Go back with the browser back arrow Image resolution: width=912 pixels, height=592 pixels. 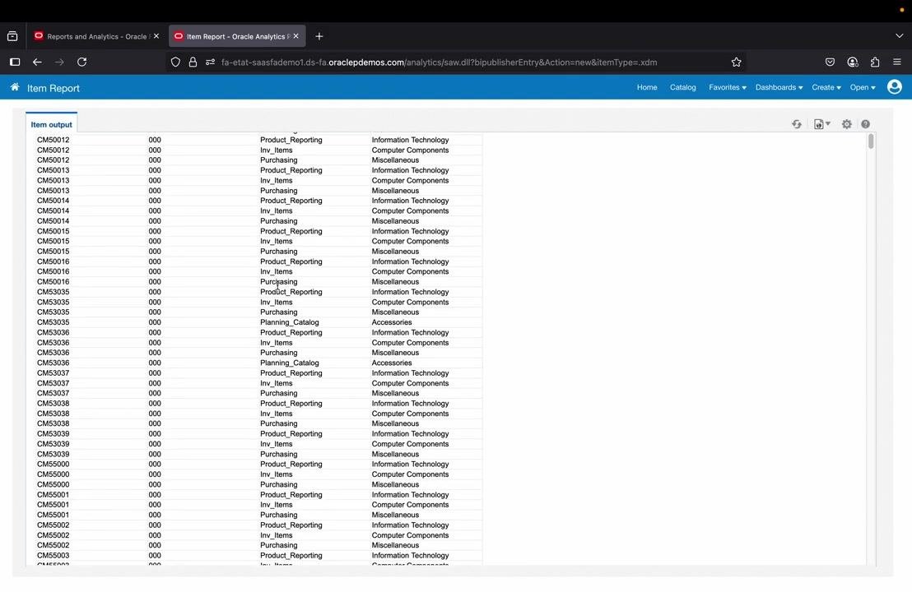tap(37, 62)
